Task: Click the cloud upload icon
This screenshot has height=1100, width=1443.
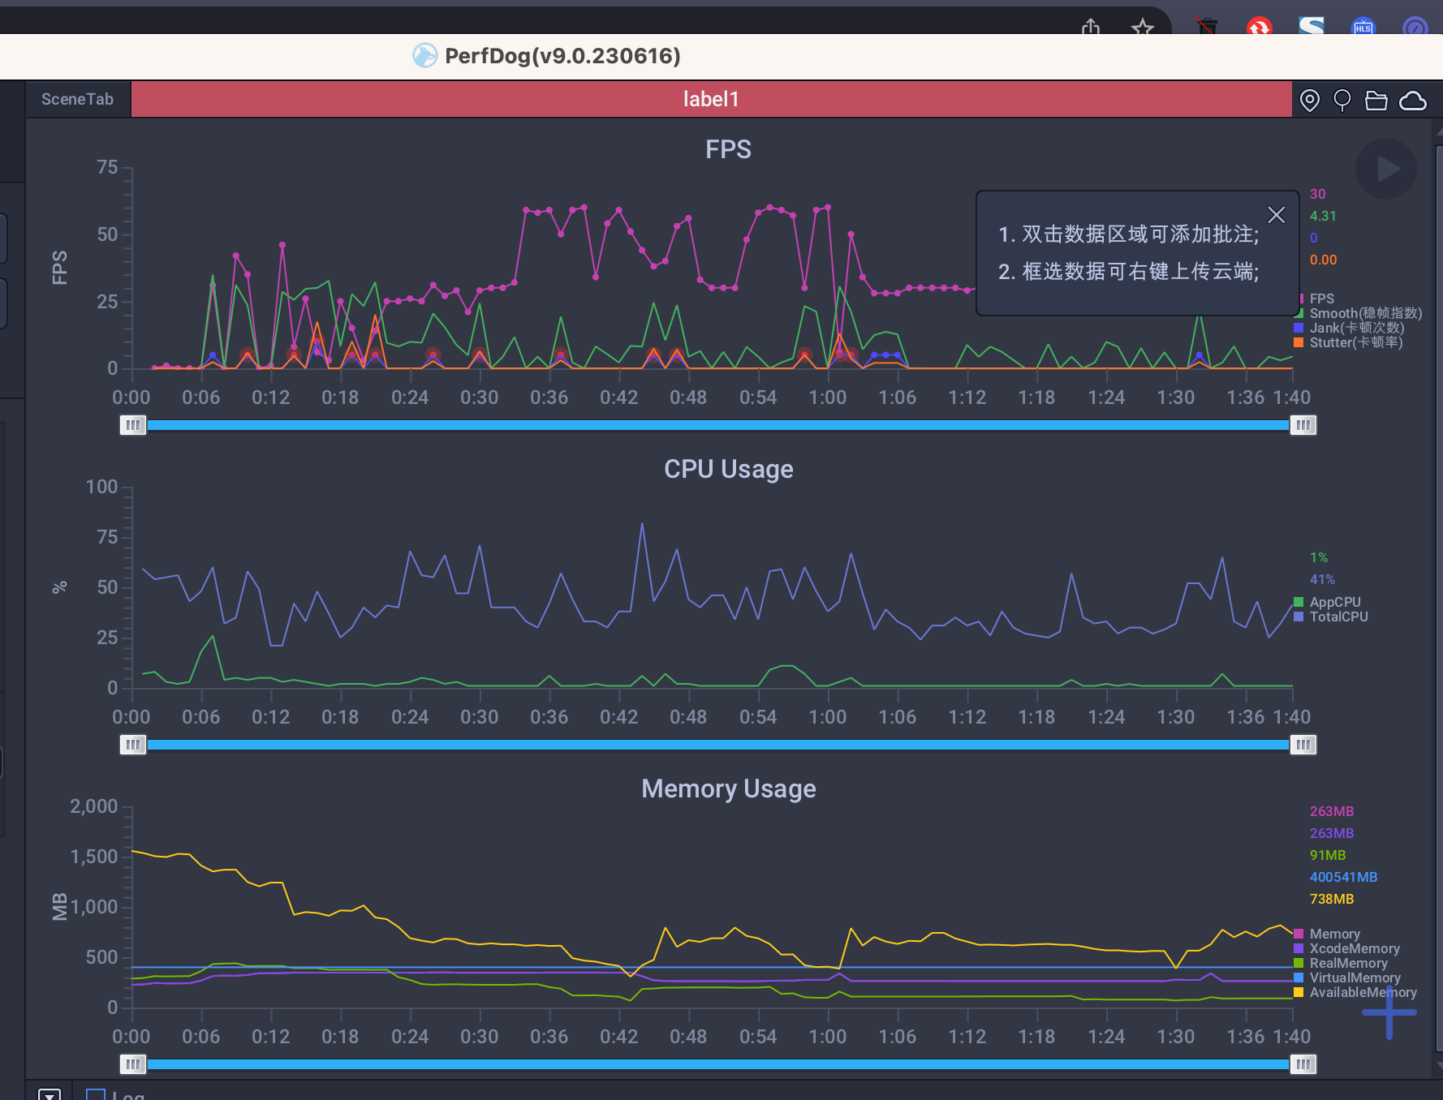Action: pyautogui.click(x=1413, y=100)
